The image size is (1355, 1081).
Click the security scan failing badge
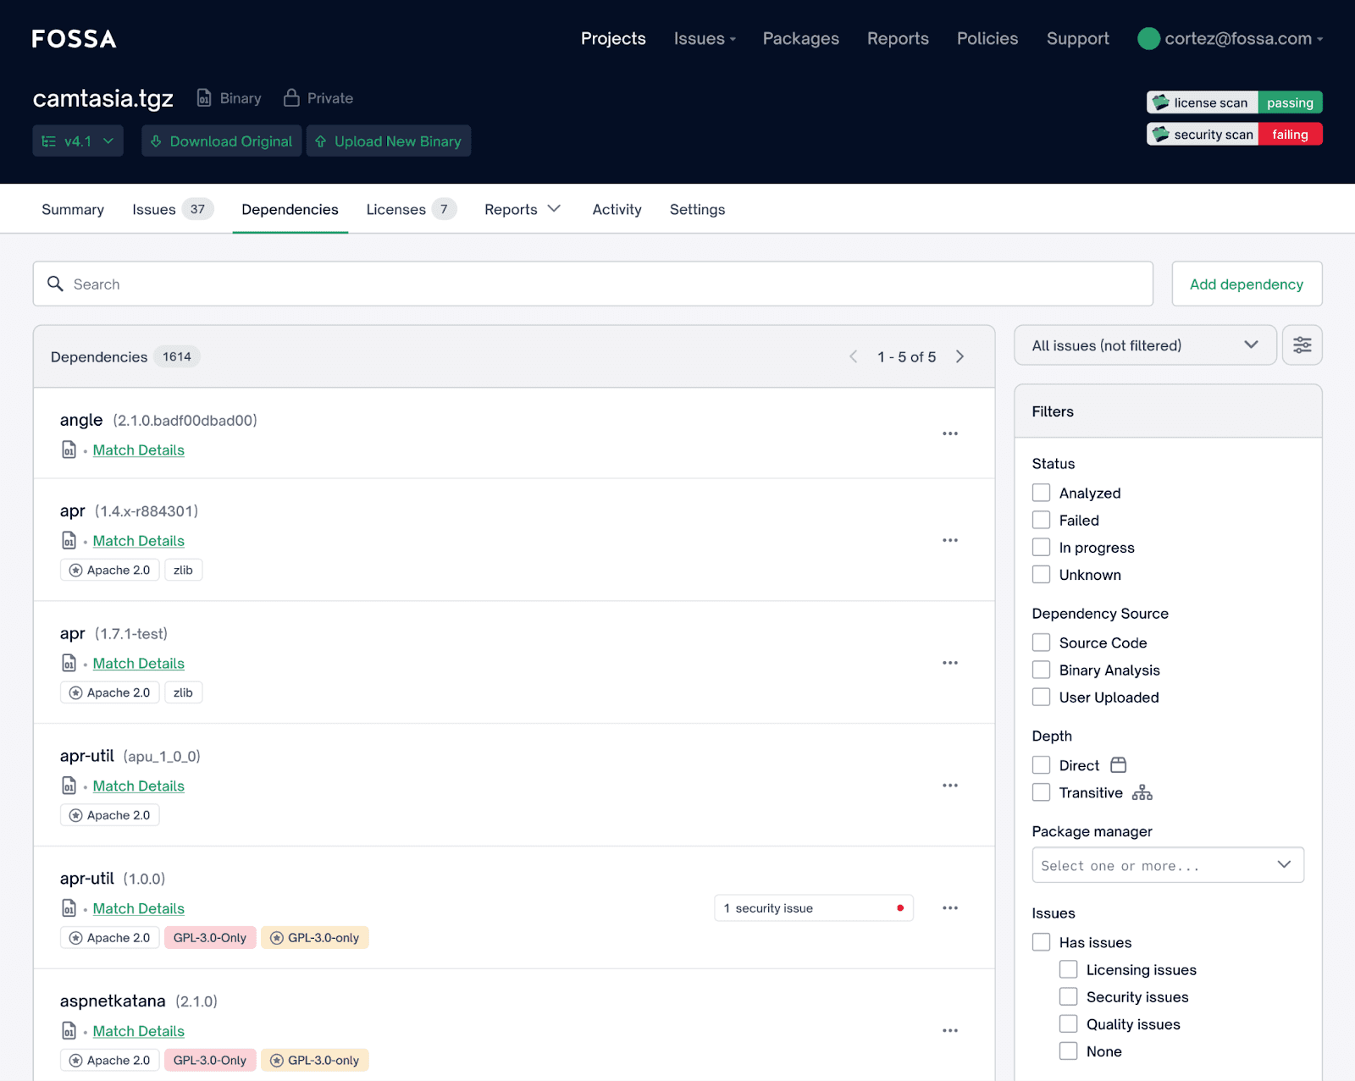coord(1234,135)
